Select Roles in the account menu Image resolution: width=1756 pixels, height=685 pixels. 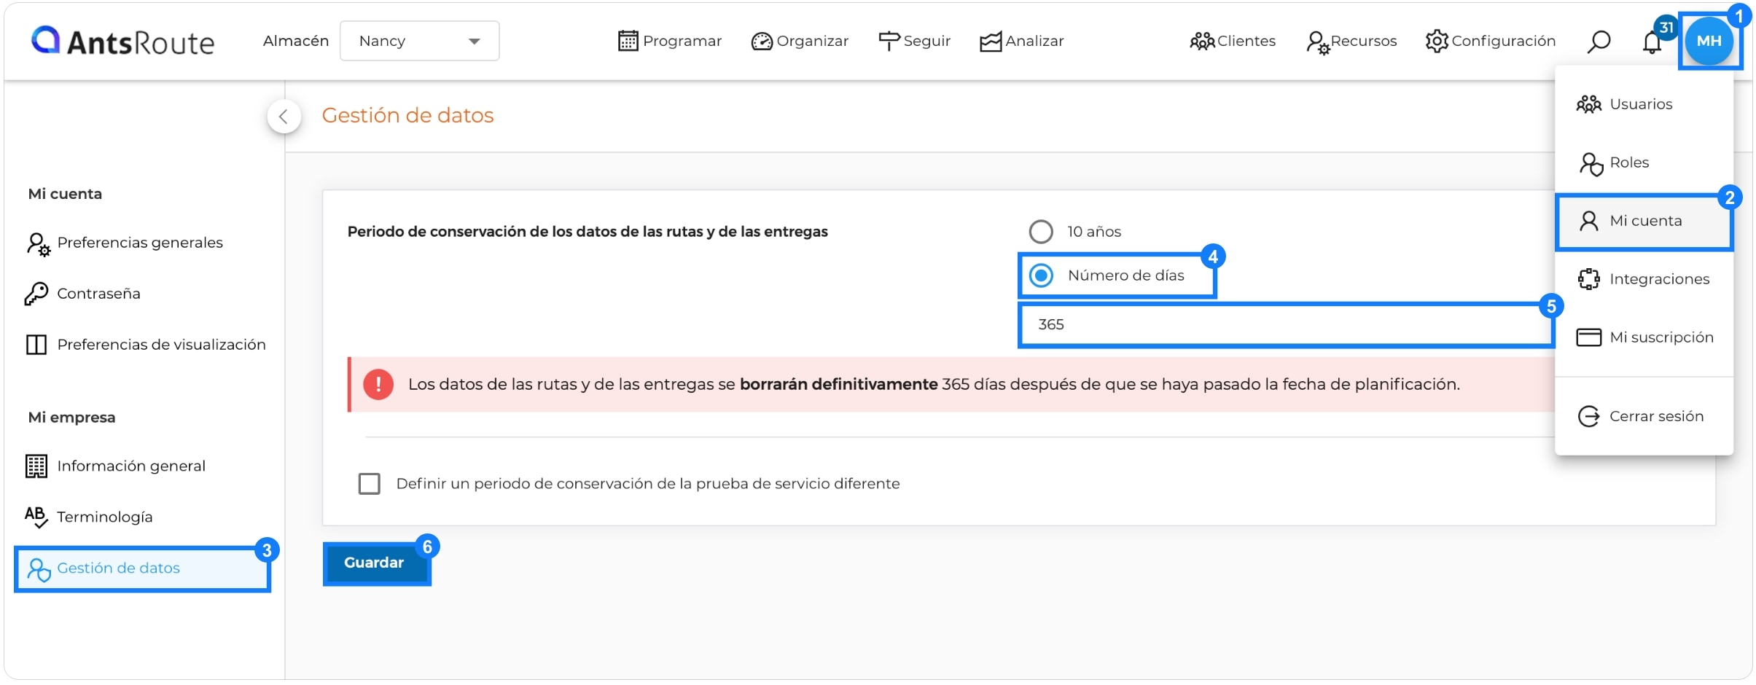[x=1644, y=163]
